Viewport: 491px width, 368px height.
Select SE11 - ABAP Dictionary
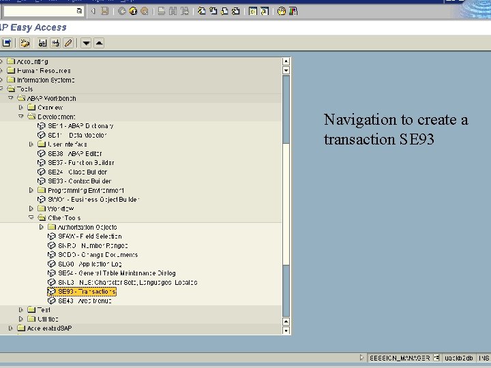coord(80,126)
